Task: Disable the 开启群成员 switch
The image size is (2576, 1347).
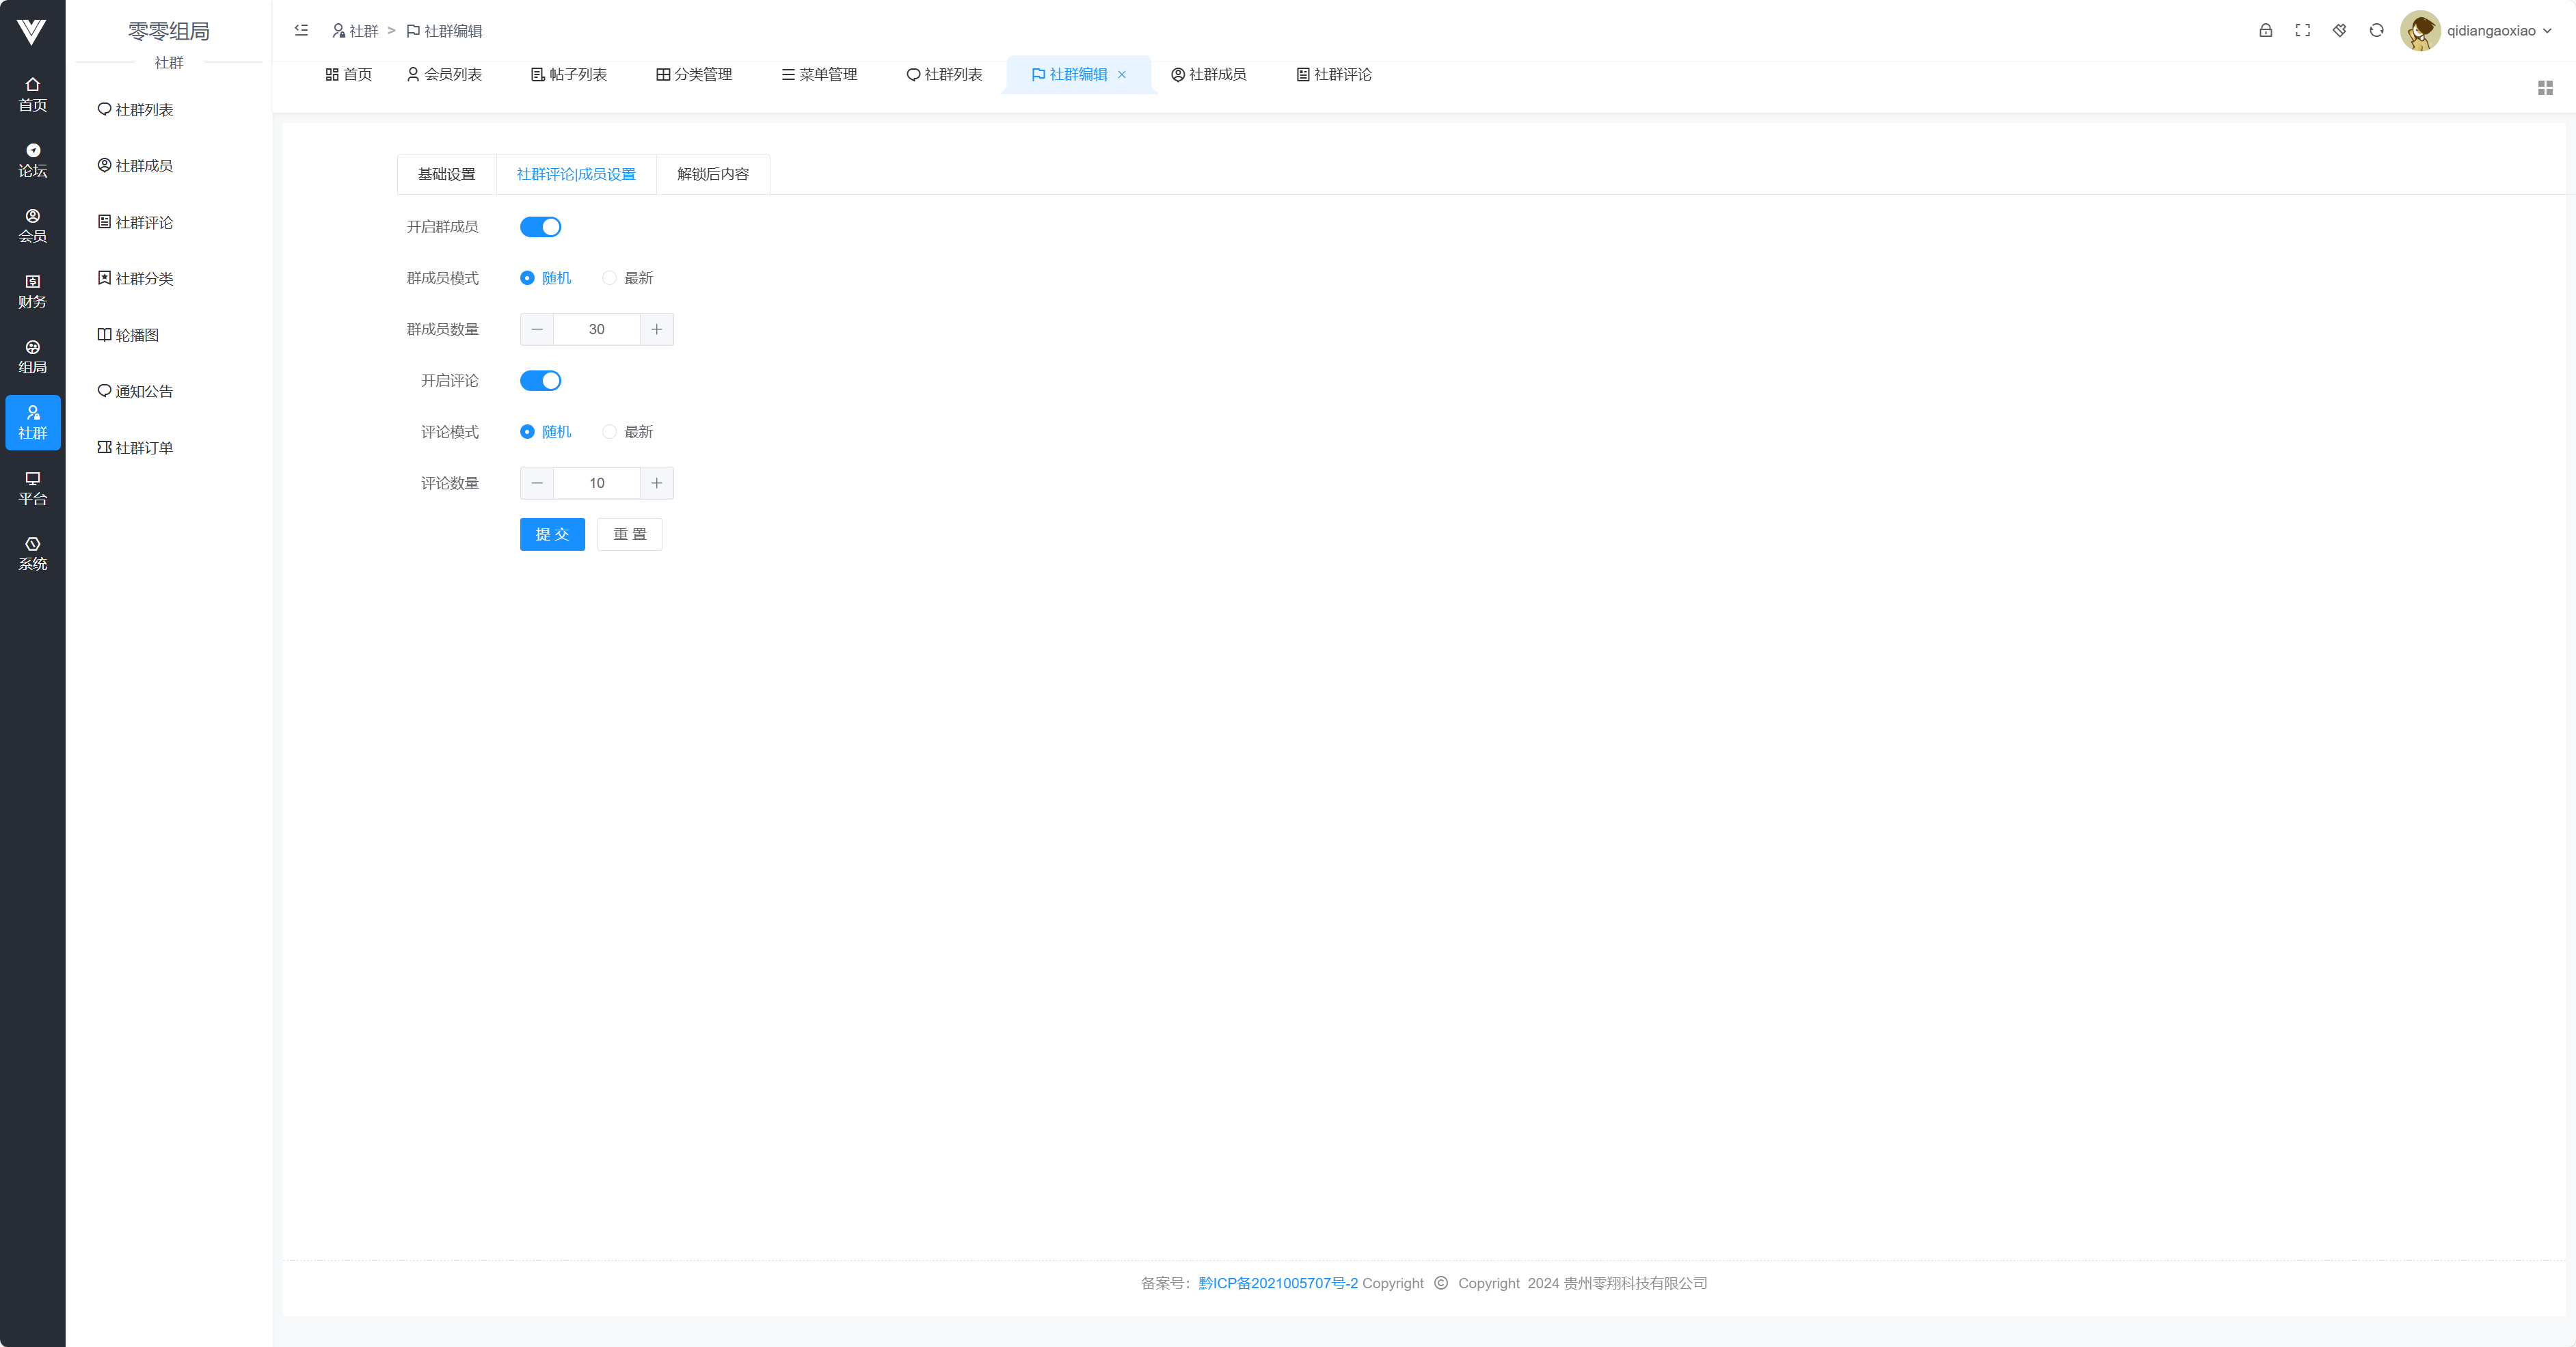Action: point(540,227)
